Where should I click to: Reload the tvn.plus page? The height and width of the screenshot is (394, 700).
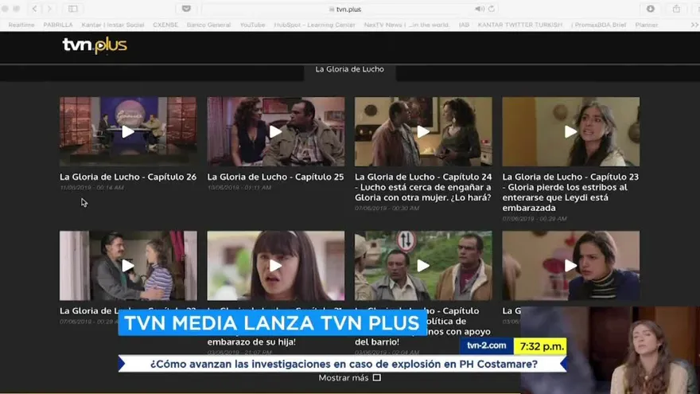pyautogui.click(x=492, y=9)
